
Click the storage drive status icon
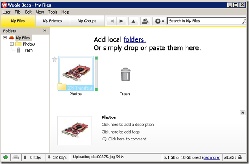(x=15, y=157)
